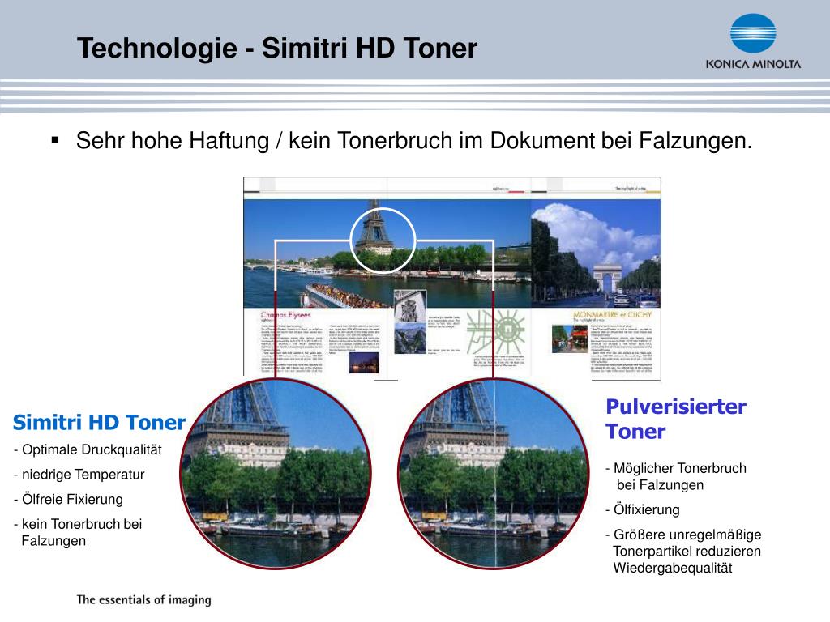This screenshot has height=622, width=830.
Task: Click the slogan 'The essentials of imaging'
Action: click(144, 600)
